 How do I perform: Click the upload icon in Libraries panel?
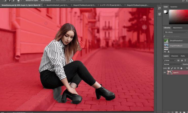[x=168, y=52]
